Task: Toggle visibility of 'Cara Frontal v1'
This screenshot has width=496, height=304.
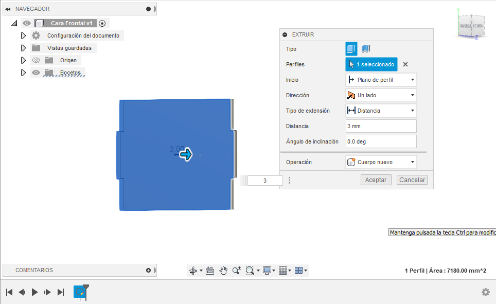Action: (27, 23)
